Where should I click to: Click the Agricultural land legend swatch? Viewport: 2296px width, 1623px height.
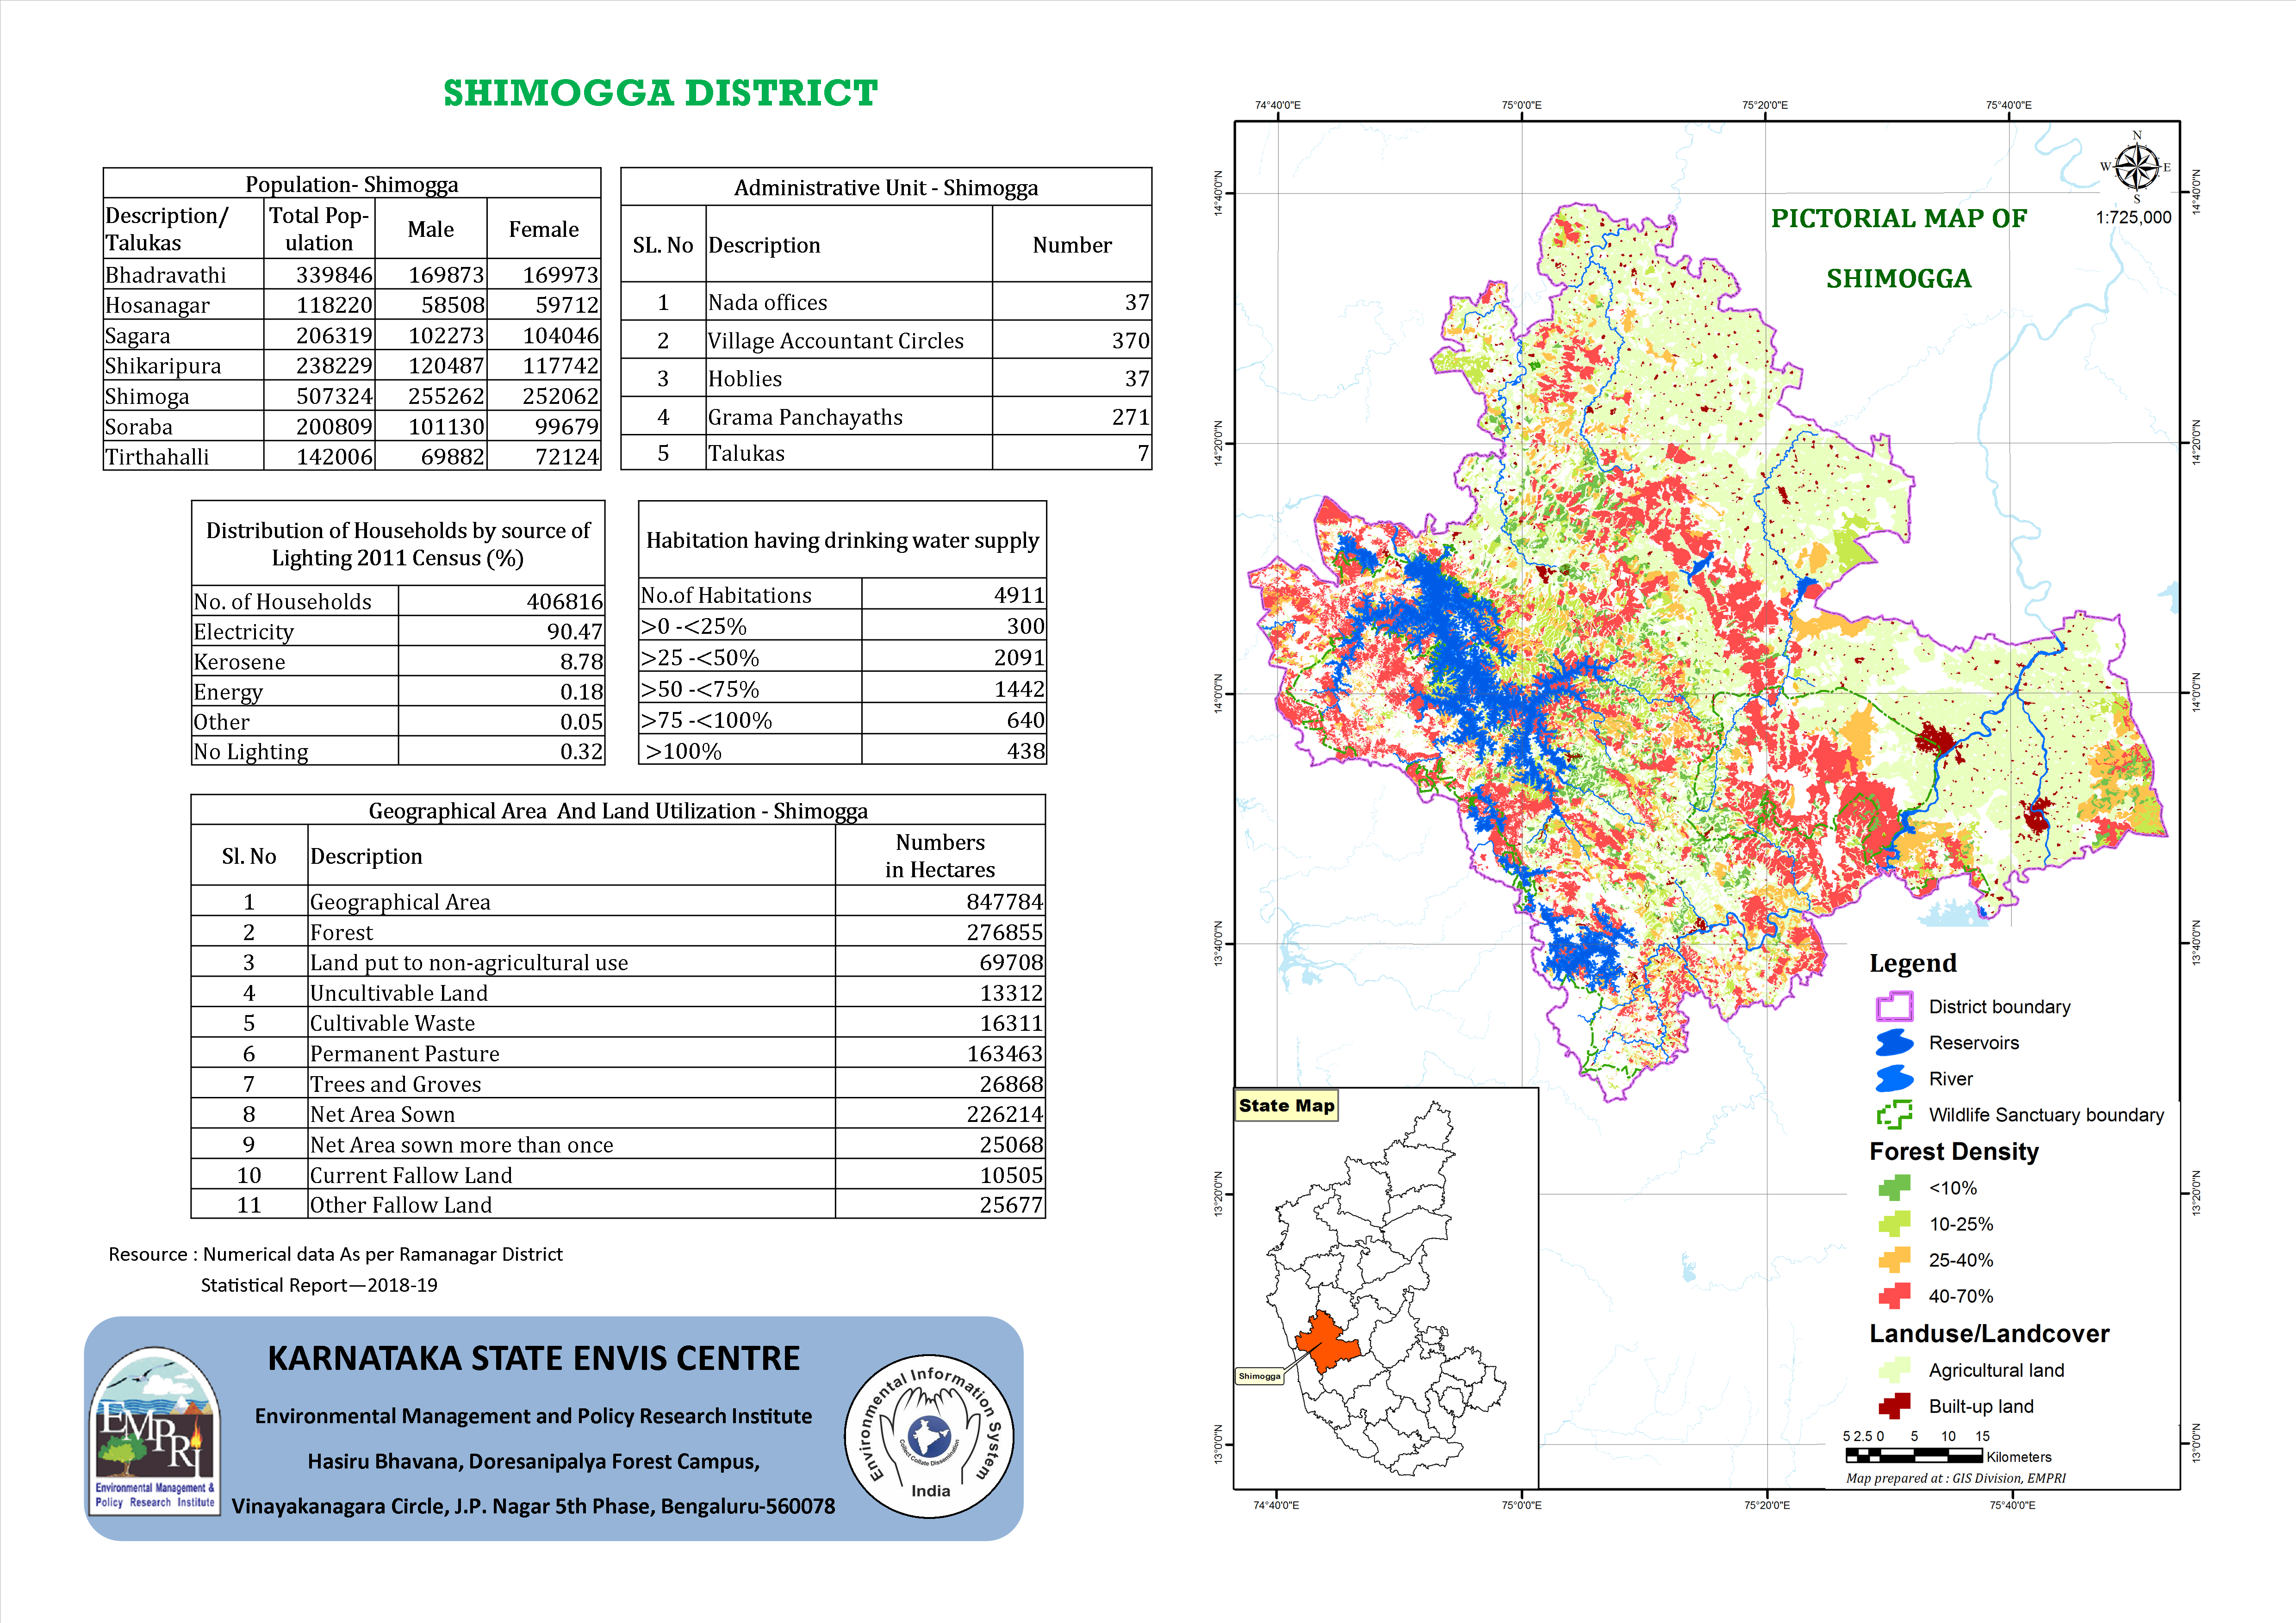[x=1894, y=1369]
